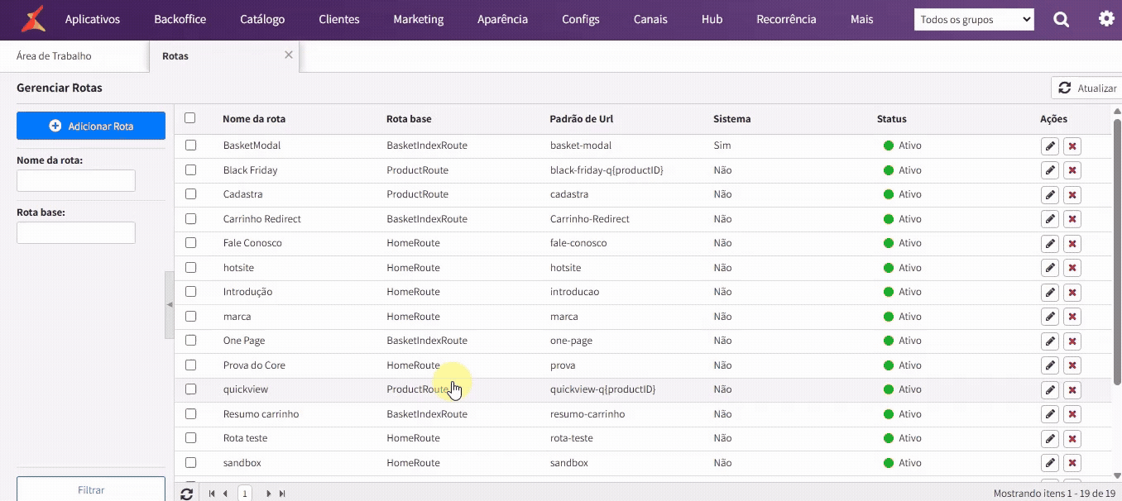Viewport: 1122px width, 501px height.
Task: Expand the Mais menu
Action: [861, 19]
